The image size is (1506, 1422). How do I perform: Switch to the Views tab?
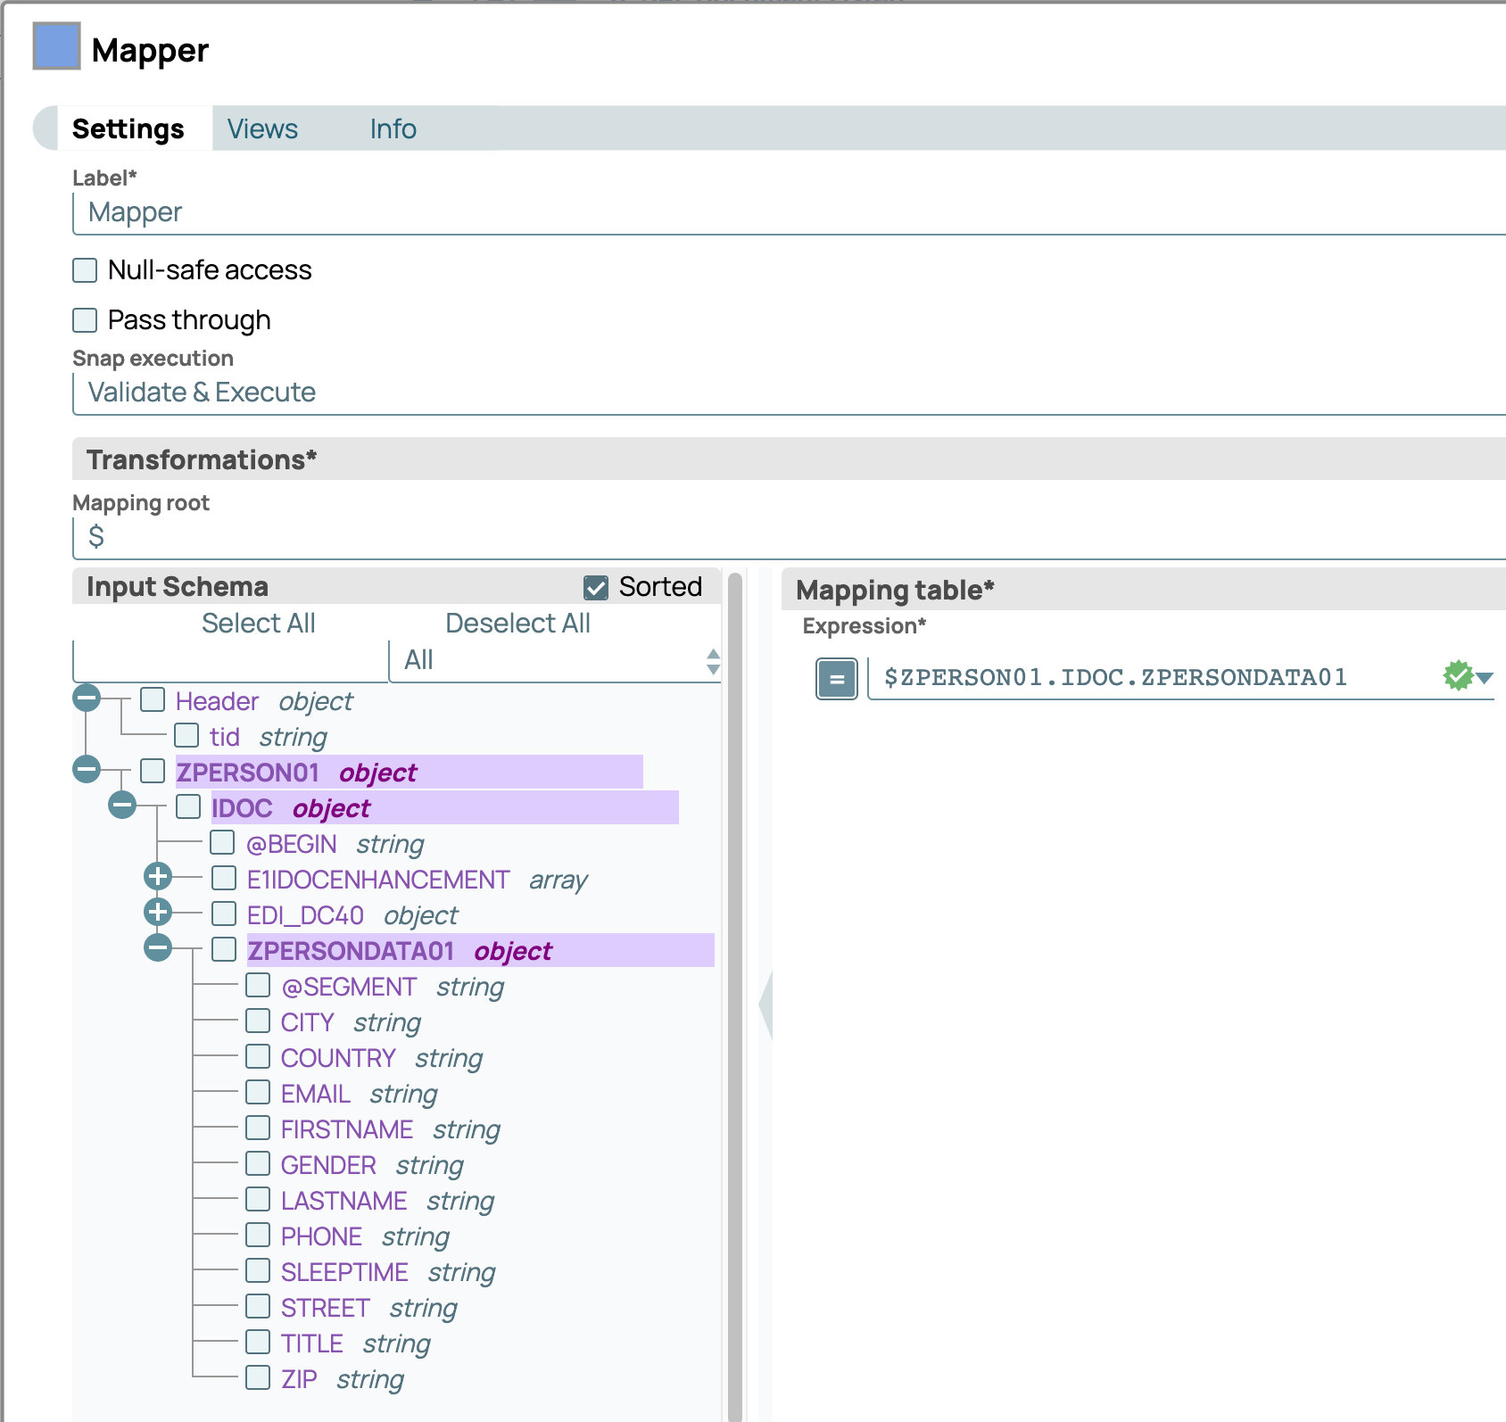tap(262, 129)
